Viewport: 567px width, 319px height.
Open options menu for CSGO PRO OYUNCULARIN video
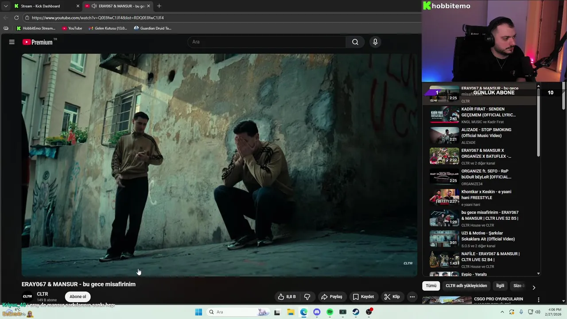pos(539,300)
